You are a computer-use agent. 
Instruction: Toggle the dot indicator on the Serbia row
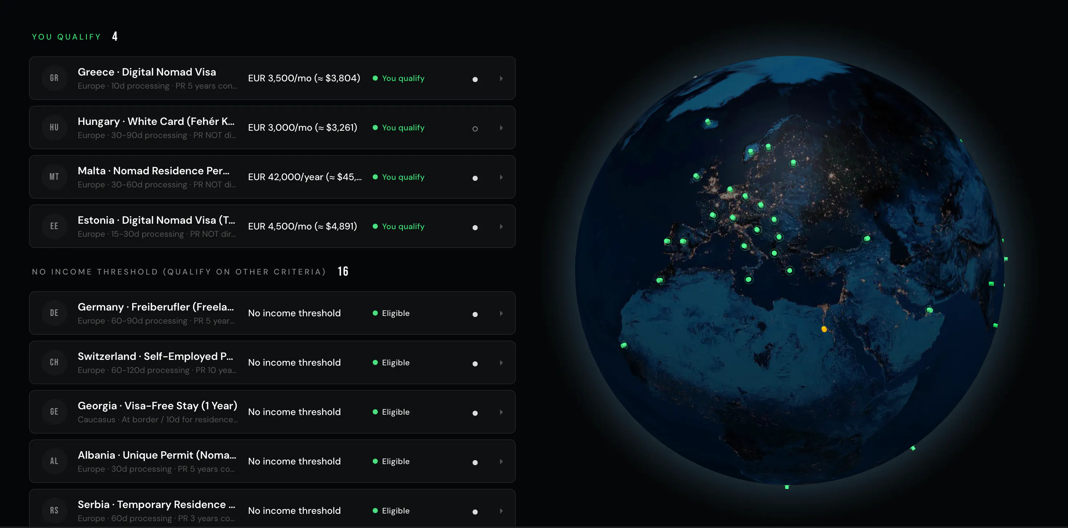pyautogui.click(x=475, y=511)
